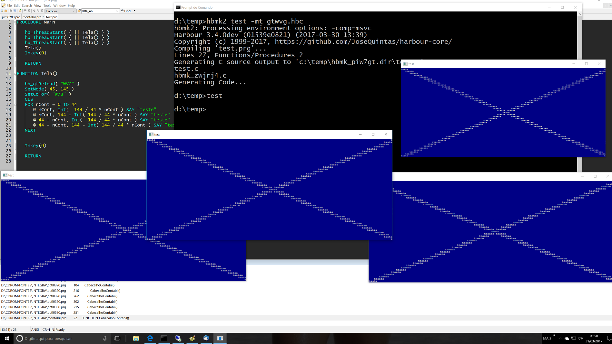Viewport: 612px width, 344px height.
Task: Minimize the center test window
Action: click(360, 135)
